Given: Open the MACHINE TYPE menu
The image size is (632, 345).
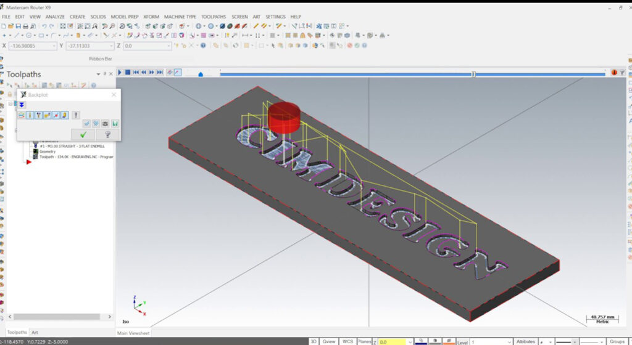Looking at the screenshot, I should pyautogui.click(x=180, y=17).
